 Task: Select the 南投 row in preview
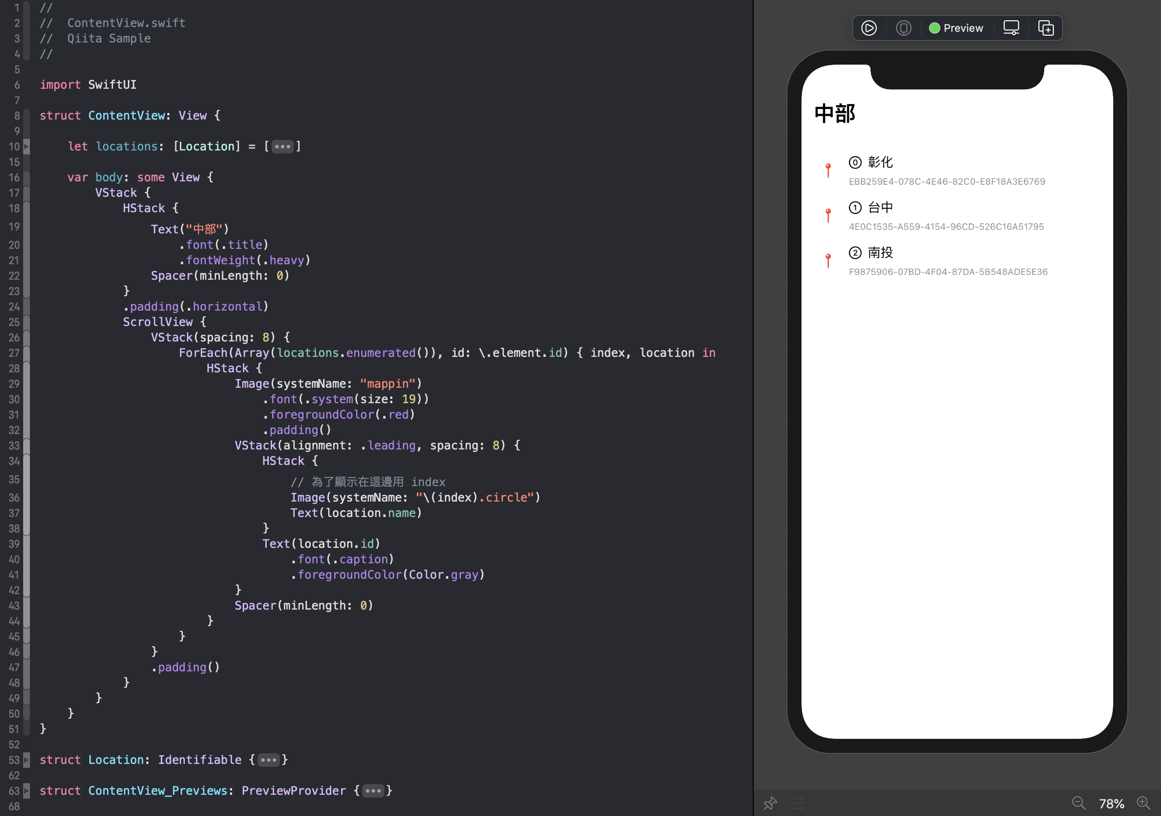coord(880,253)
